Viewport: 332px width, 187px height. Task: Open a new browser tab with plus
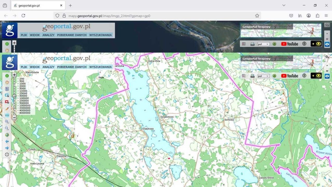pos(70,5)
